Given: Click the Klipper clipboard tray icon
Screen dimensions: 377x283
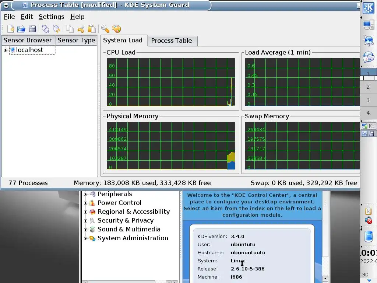Looking at the screenshot, I should tap(368, 211).
